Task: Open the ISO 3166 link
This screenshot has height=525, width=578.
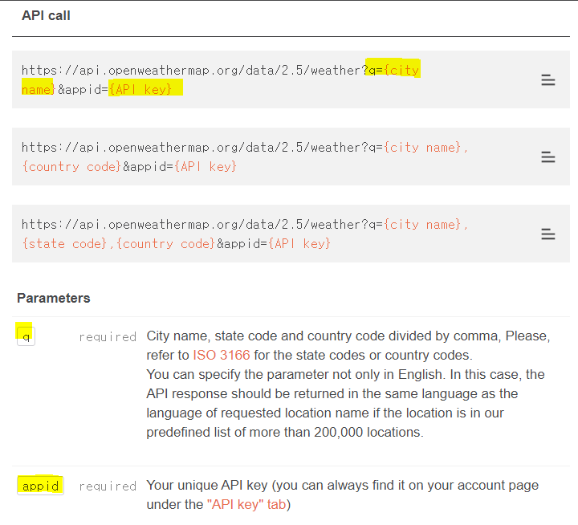Action: click(x=222, y=355)
